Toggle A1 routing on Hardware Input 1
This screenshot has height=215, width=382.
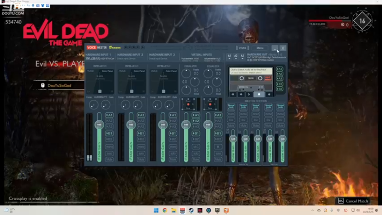click(x=109, y=115)
